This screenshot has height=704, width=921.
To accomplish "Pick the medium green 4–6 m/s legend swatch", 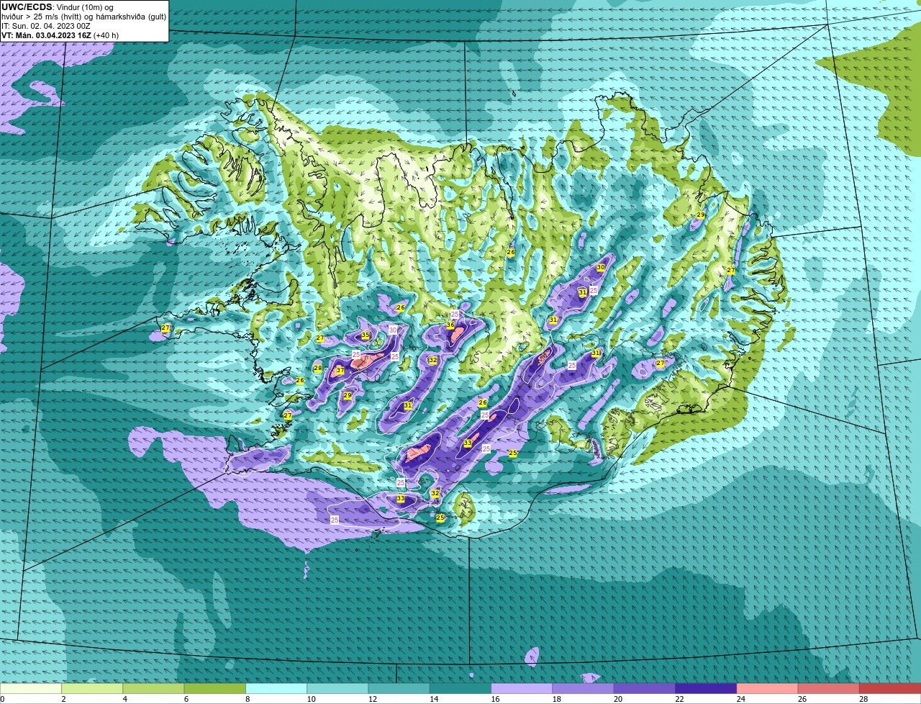I will [x=153, y=688].
